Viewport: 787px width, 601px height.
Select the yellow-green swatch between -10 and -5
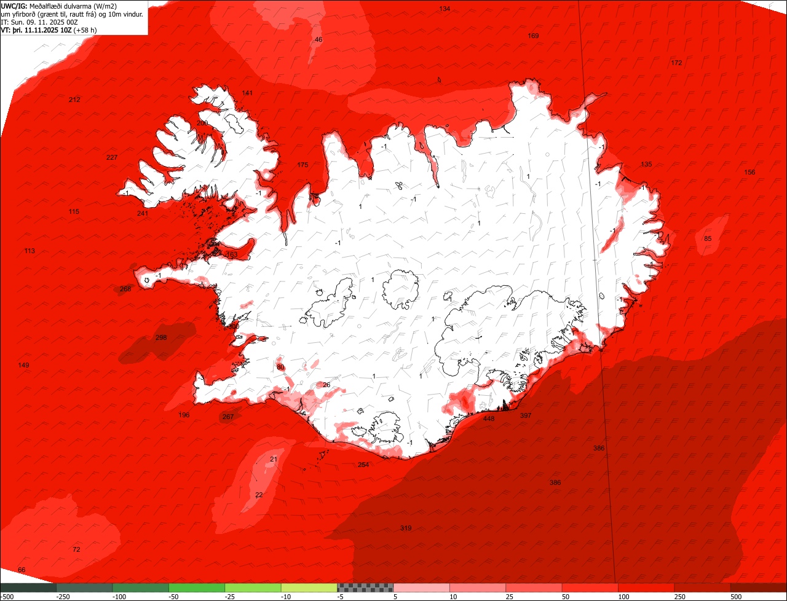[309, 587]
